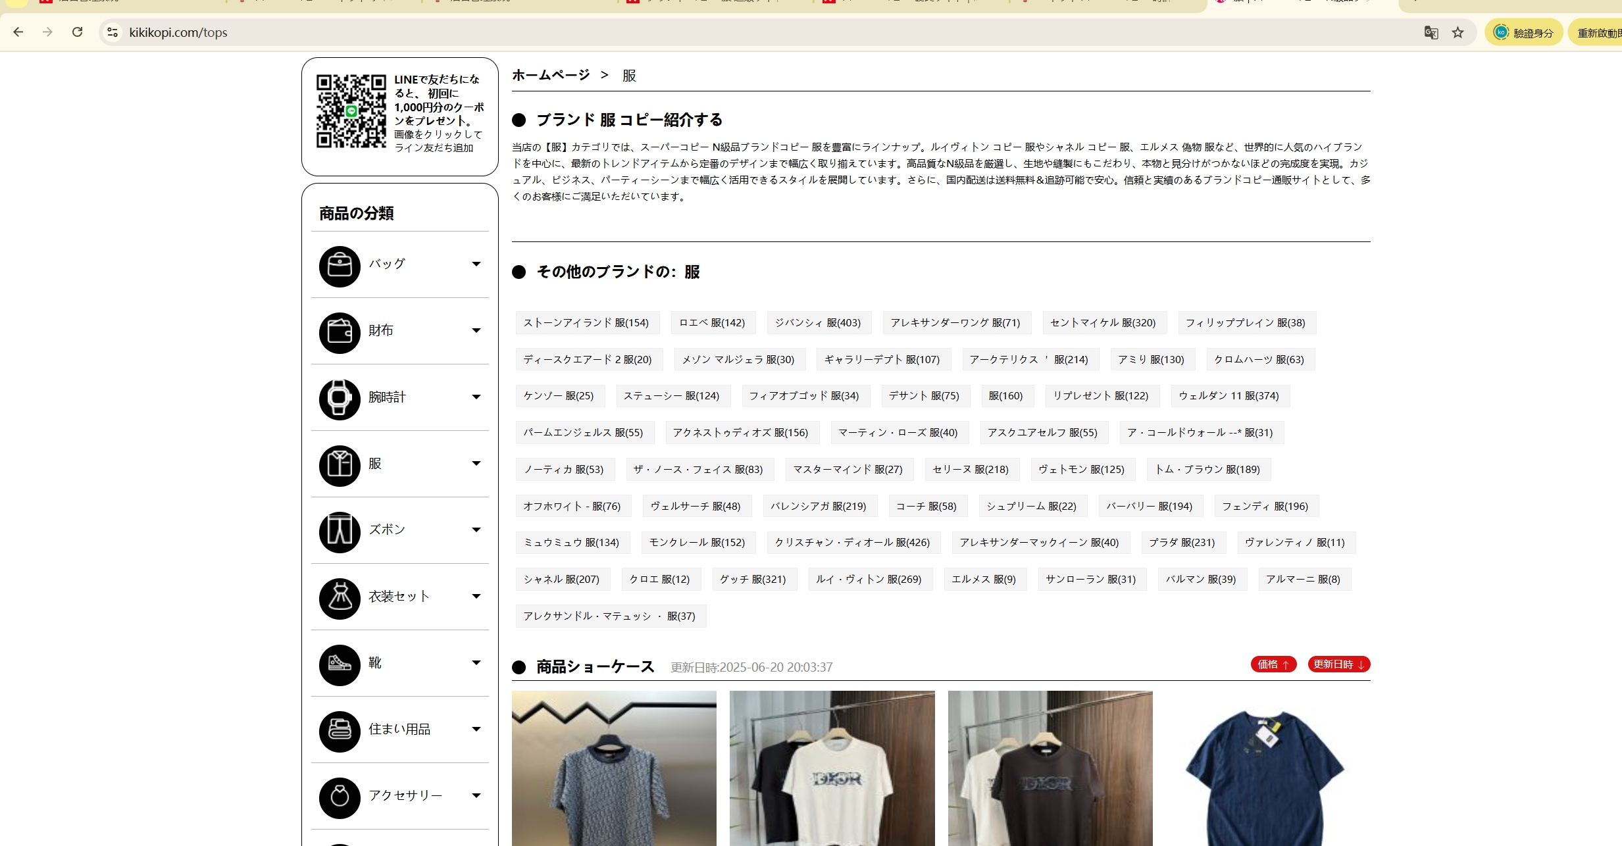Expand the バッグ category dropdown arrow
1622x846 pixels.
[x=476, y=264]
